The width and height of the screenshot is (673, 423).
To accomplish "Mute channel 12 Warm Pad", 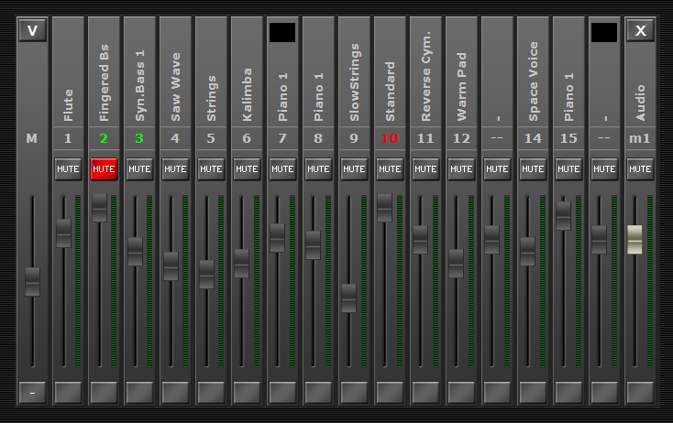I will [461, 168].
